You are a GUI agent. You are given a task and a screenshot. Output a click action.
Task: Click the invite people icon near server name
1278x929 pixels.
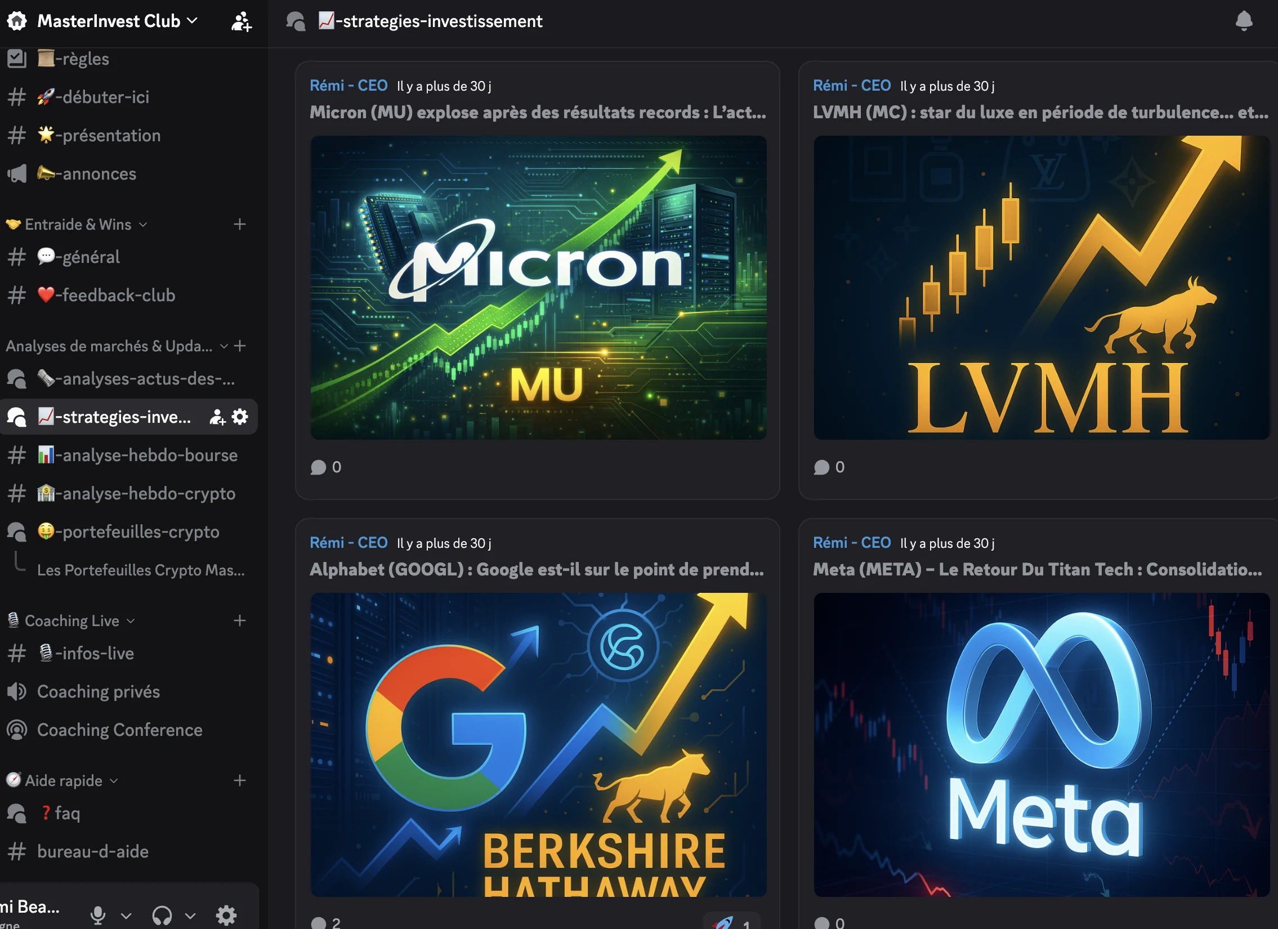241,21
